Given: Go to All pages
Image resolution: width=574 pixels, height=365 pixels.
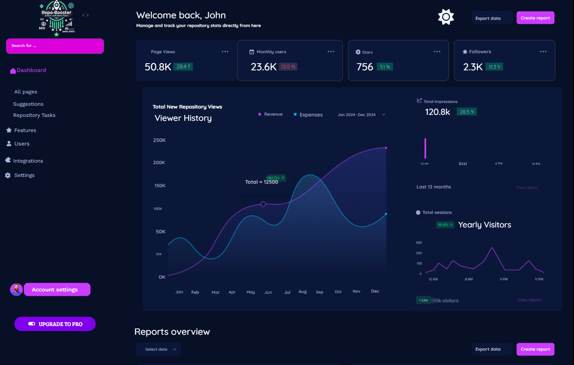Looking at the screenshot, I should (26, 92).
